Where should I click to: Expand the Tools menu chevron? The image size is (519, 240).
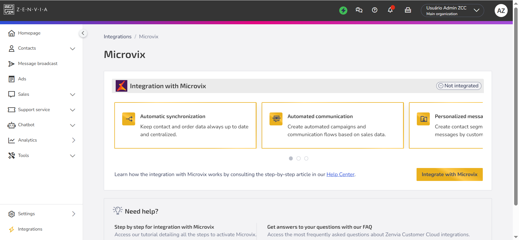pyautogui.click(x=72, y=156)
